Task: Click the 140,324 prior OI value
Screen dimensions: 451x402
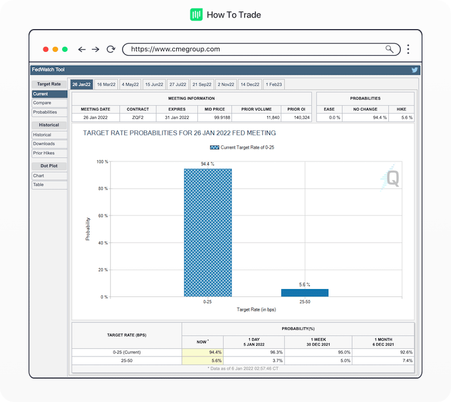Action: coord(302,117)
